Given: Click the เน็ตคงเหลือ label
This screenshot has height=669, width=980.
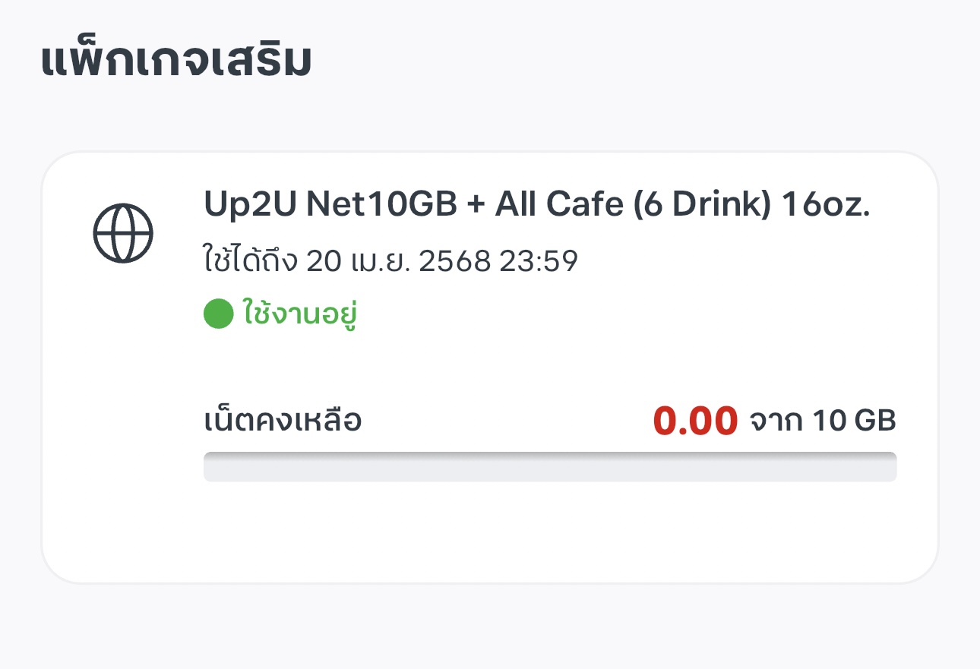Looking at the screenshot, I should tap(283, 420).
